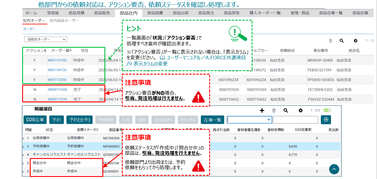This screenshot has height=179, width=377.
Task: Click the trash icon above the order list
Action: pos(330,41)
